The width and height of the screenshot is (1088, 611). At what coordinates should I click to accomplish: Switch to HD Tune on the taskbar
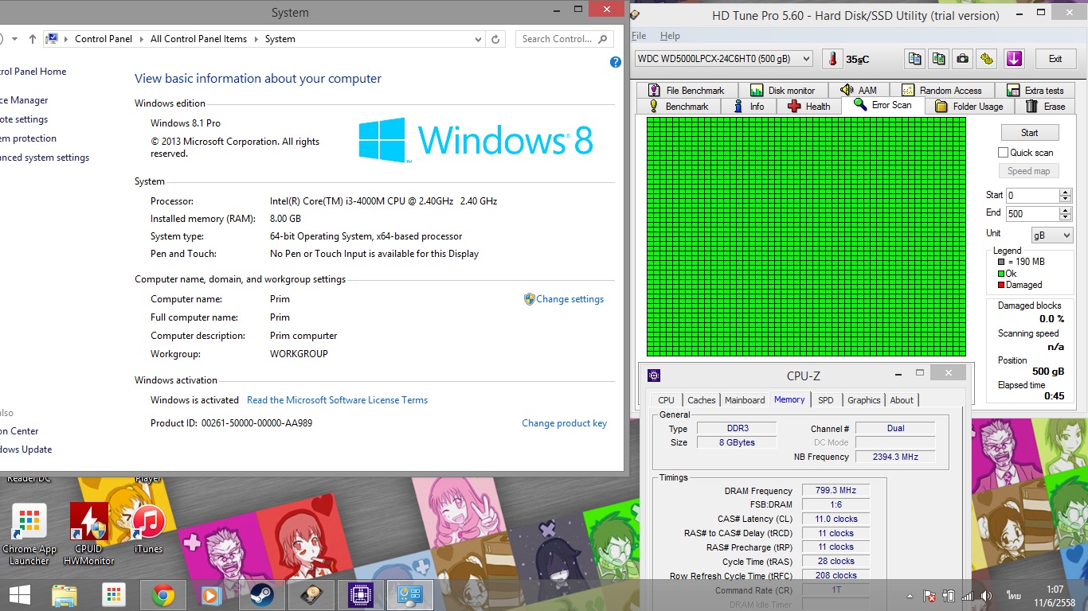click(311, 594)
